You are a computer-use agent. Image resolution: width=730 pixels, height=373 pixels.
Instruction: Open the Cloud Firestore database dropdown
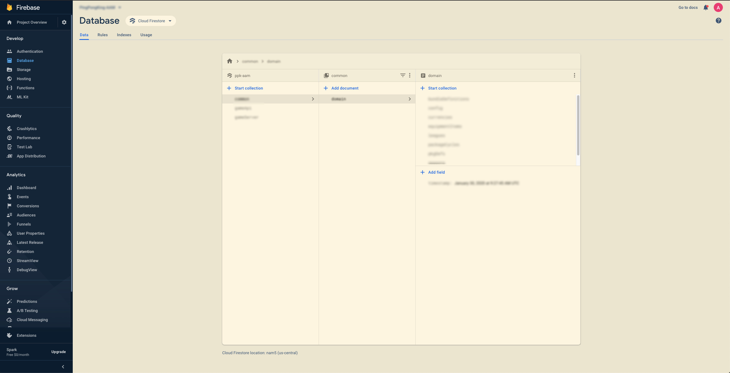(x=151, y=21)
